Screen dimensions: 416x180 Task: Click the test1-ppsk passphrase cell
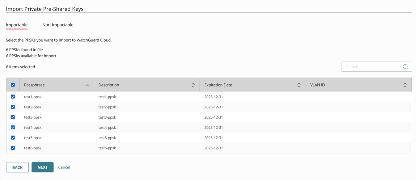(33, 97)
